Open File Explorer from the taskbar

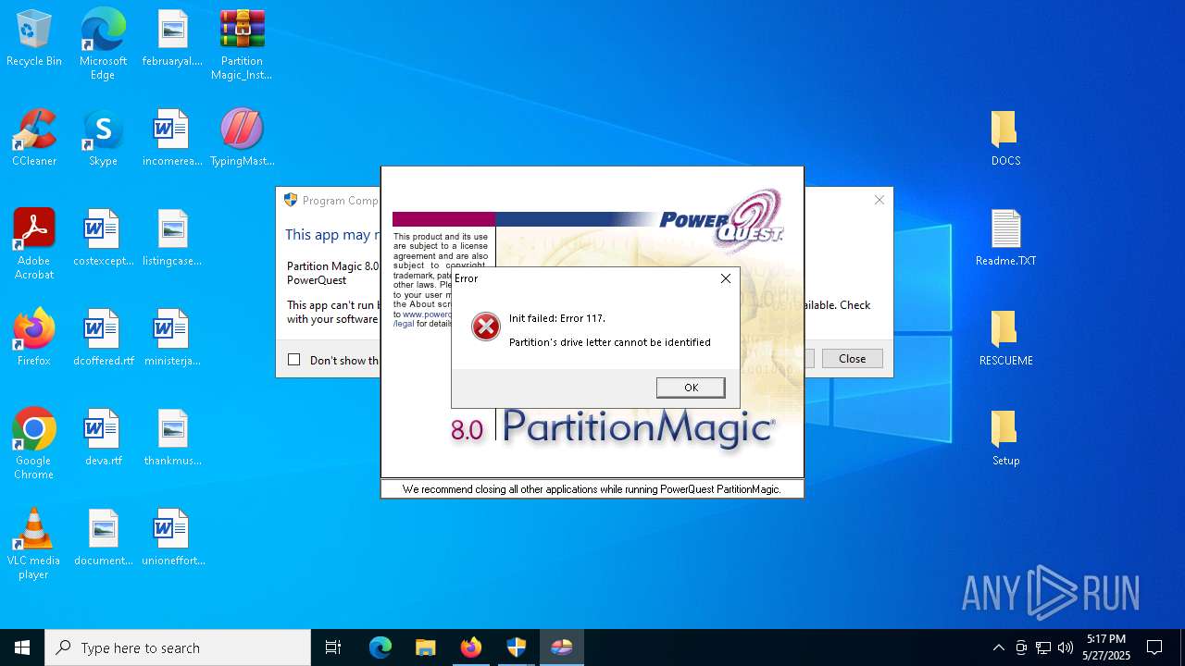425,647
